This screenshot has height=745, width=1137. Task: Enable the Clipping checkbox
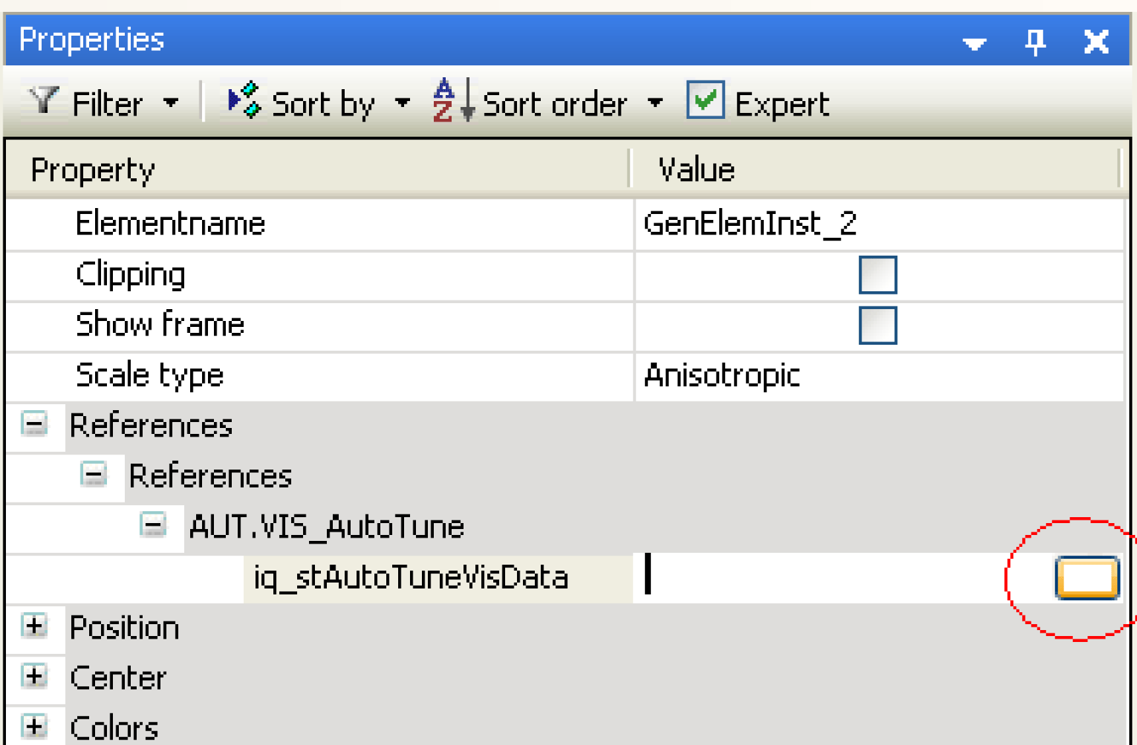[878, 275]
